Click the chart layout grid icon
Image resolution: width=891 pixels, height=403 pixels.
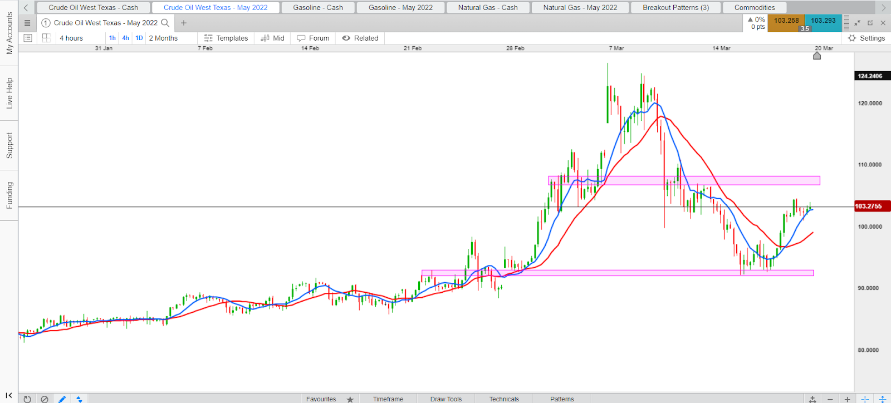[x=47, y=38]
